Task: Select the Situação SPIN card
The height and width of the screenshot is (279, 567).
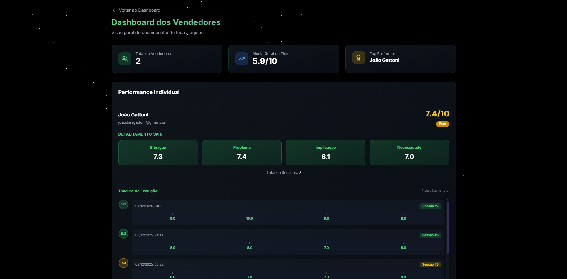Action: pos(158,153)
